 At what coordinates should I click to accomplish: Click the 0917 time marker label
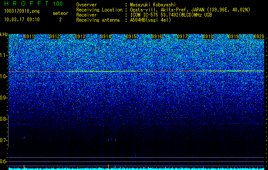point(182,37)
